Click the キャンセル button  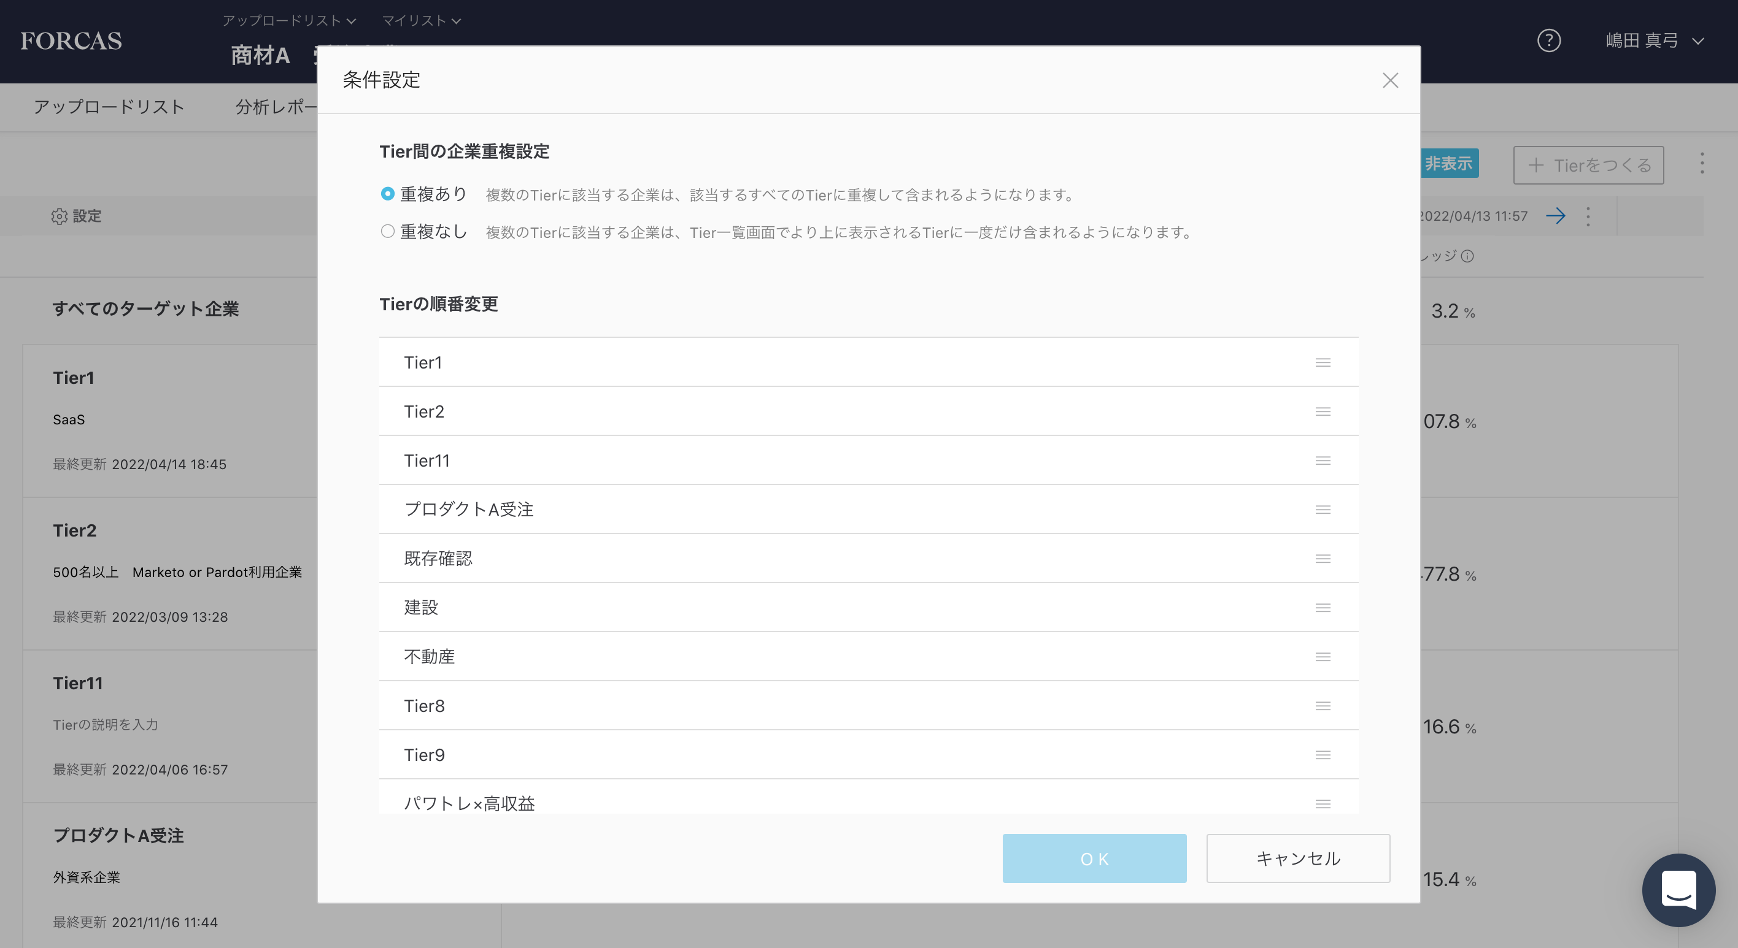coord(1297,858)
